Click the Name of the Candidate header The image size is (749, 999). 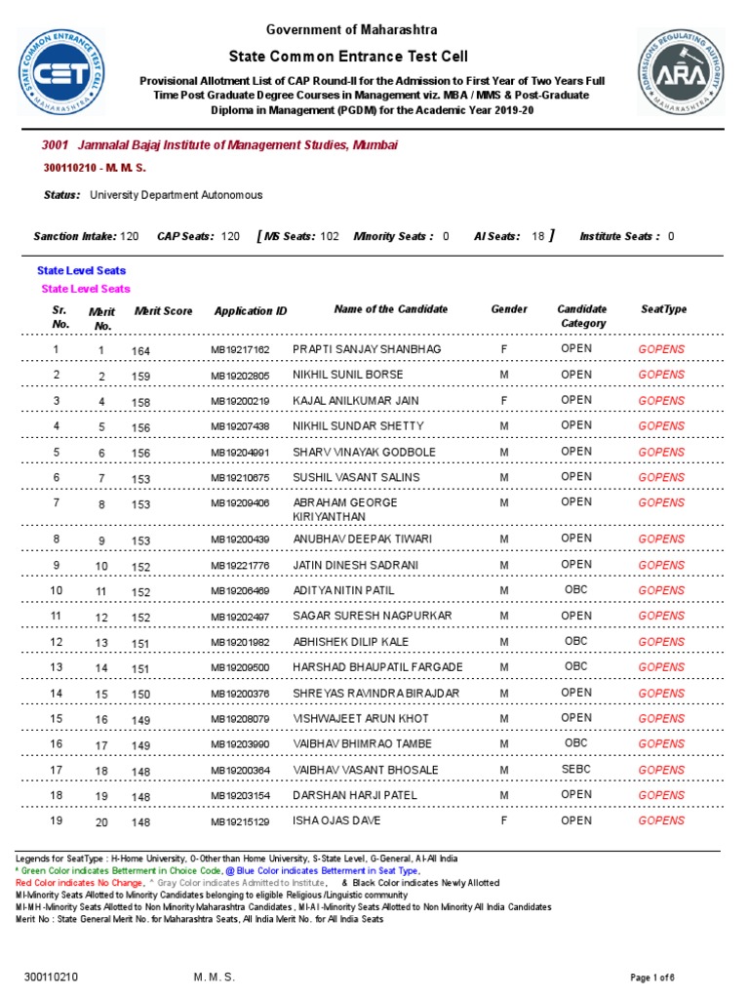(391, 309)
